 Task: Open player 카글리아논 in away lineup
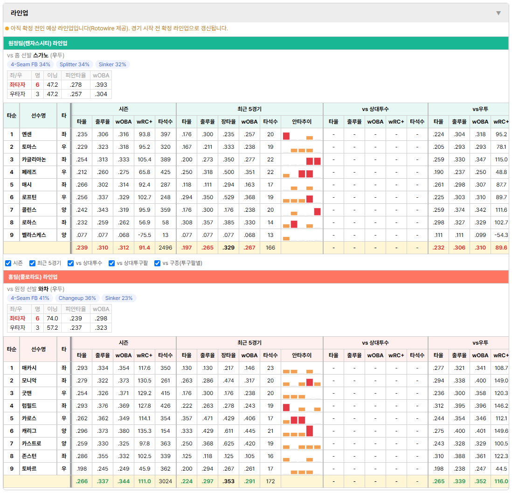pos(34,160)
